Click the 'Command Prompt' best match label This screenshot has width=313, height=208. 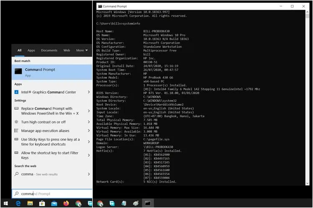[40, 69]
